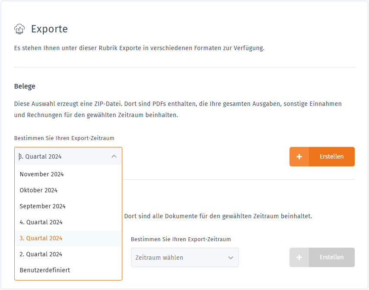
Task: Click the Exporte page heading
Action: pos(49,29)
